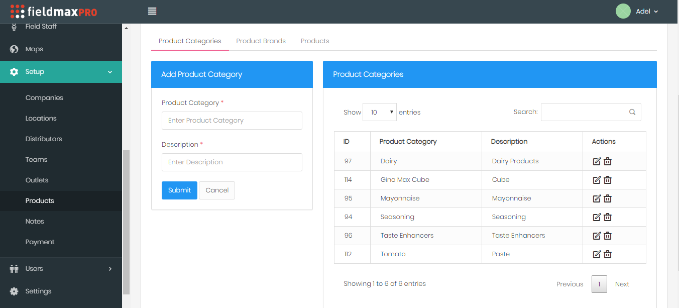Delete the Dairy category
Viewport: 679px width, 308px height.
(608, 161)
